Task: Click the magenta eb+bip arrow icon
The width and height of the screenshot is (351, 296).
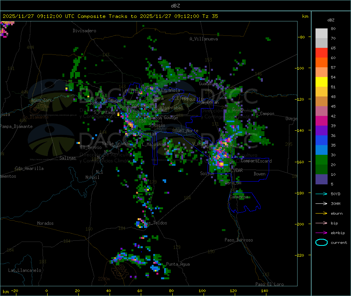Action: click(321, 233)
